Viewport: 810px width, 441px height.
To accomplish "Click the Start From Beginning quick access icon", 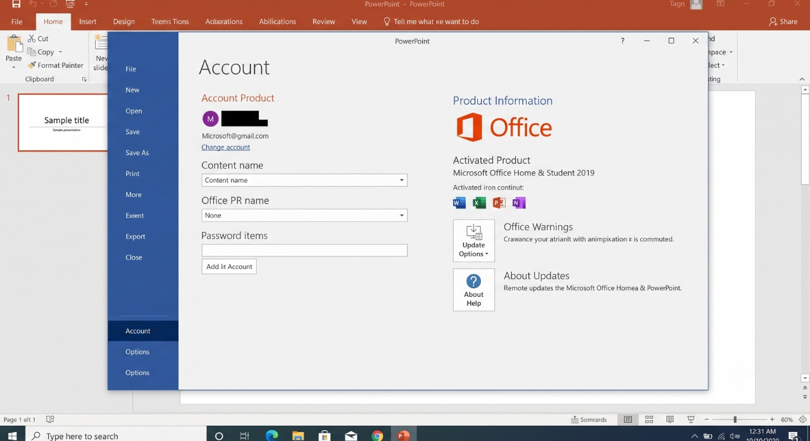I will tap(70, 4).
